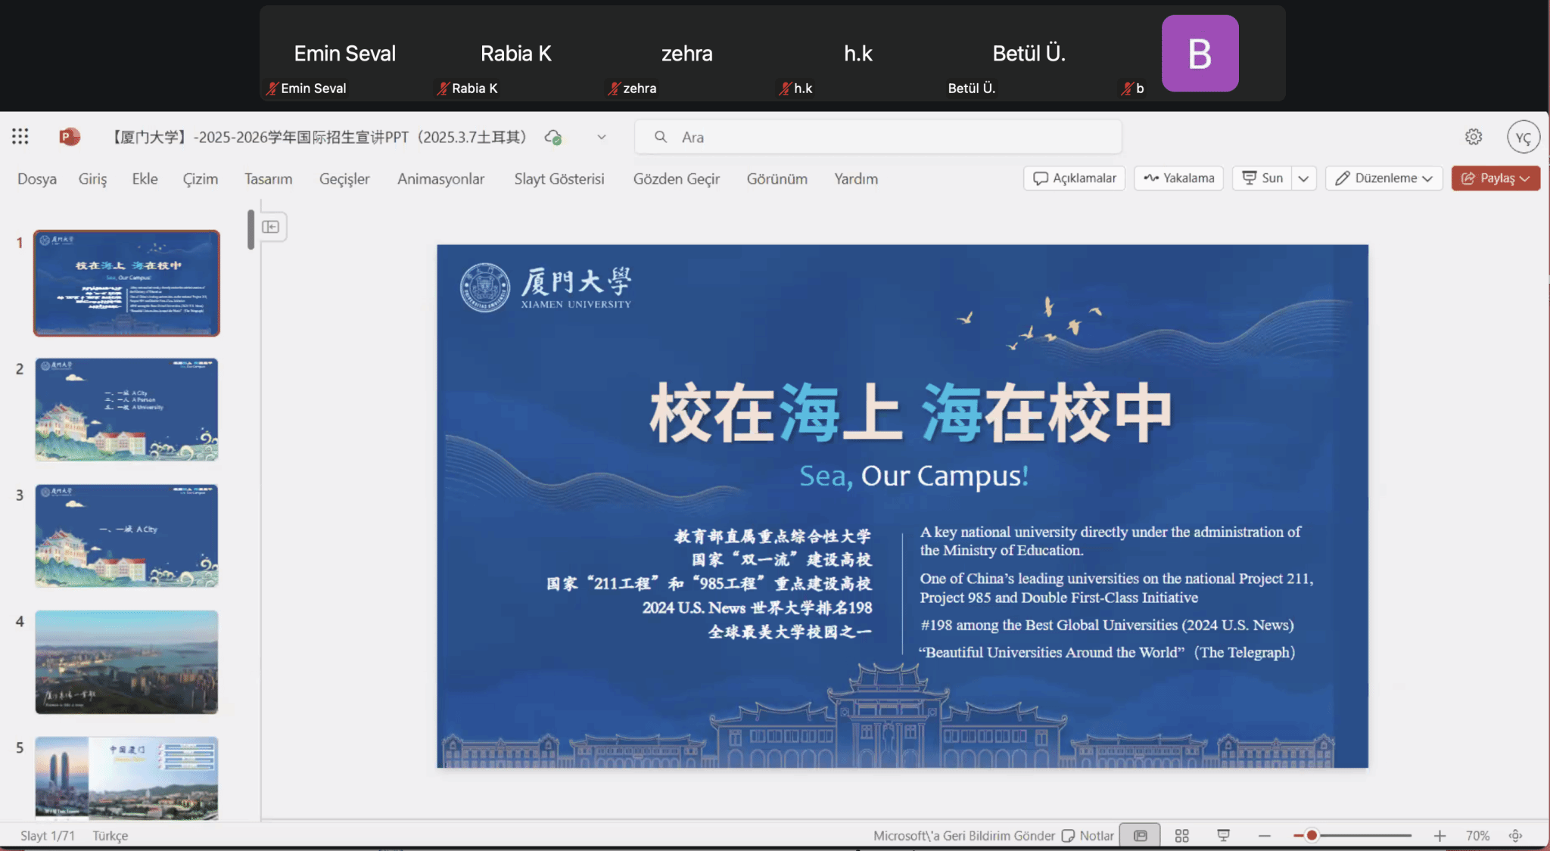Zoom in with the plus icon

point(1439,835)
